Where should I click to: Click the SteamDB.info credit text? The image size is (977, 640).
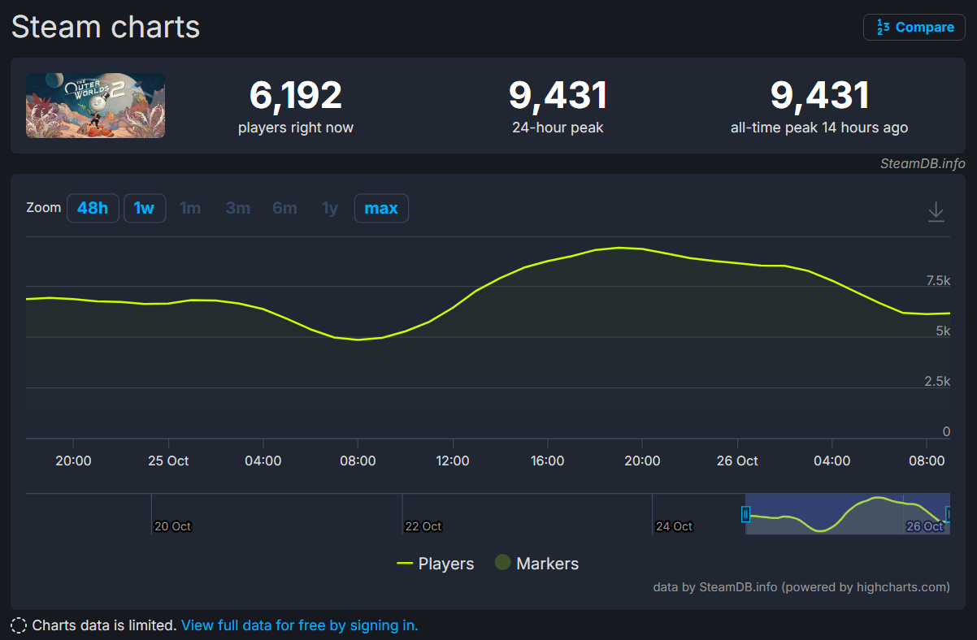coord(923,163)
